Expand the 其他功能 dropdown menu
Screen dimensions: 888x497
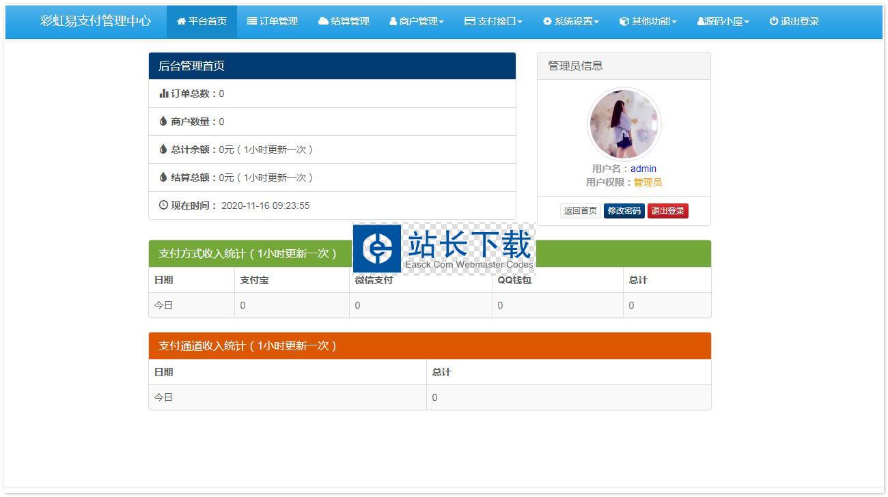(648, 21)
